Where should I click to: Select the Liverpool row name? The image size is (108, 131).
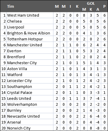[30, 27]
